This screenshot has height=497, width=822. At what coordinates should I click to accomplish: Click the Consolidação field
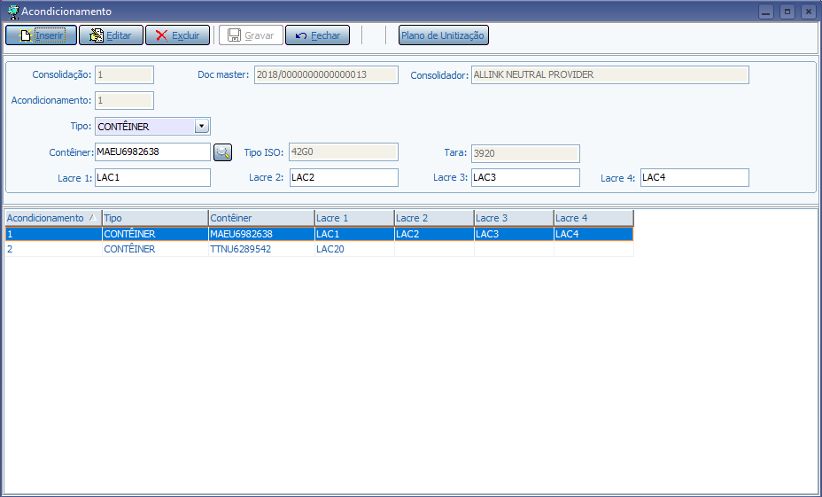tap(124, 75)
